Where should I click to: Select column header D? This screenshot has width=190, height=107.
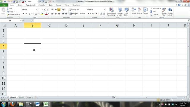[x=66, y=25]
